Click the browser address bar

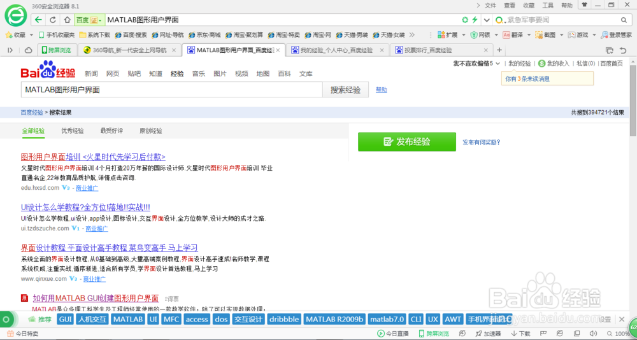point(282,20)
